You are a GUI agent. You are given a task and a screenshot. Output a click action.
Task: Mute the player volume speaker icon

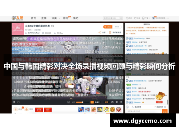click(73, 102)
